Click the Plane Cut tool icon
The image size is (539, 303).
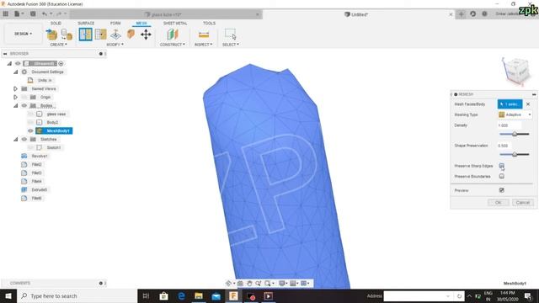(x=116, y=35)
